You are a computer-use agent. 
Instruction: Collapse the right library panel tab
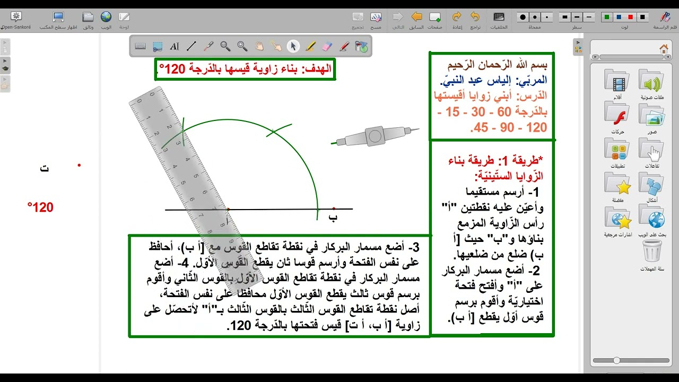tap(578, 47)
